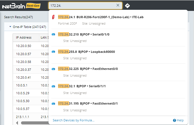Screen dimensions: 194x125
Task: Select result 172.24.32.1 BJPOP Serial0/1/1
Action: coord(118,89)
